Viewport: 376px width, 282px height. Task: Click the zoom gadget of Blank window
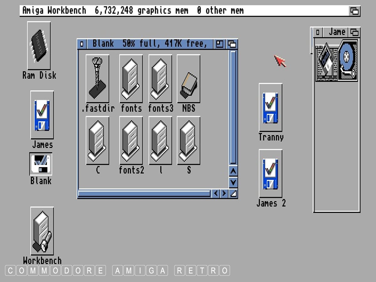tap(220, 44)
